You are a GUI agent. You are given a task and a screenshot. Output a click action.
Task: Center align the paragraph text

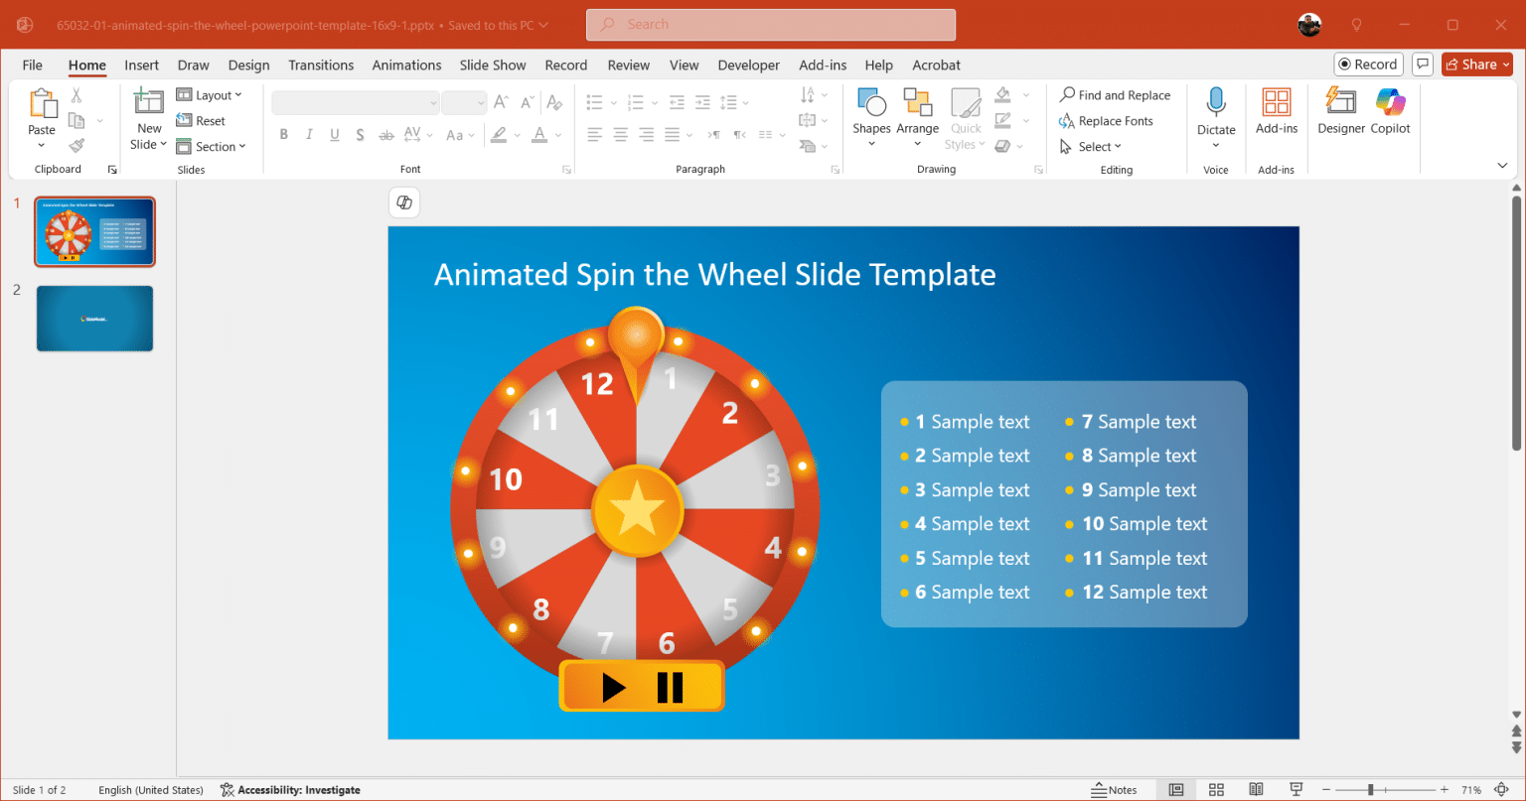[x=620, y=134]
